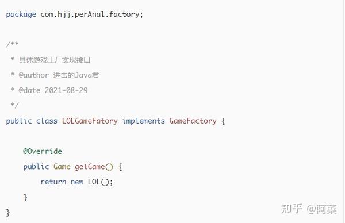Click the date 2021-08-29
This screenshot has height=223, width=345.
66,90
